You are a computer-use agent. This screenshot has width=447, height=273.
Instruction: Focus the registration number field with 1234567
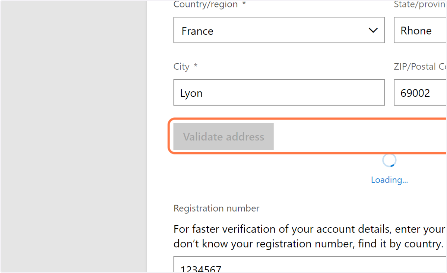tap(310, 265)
